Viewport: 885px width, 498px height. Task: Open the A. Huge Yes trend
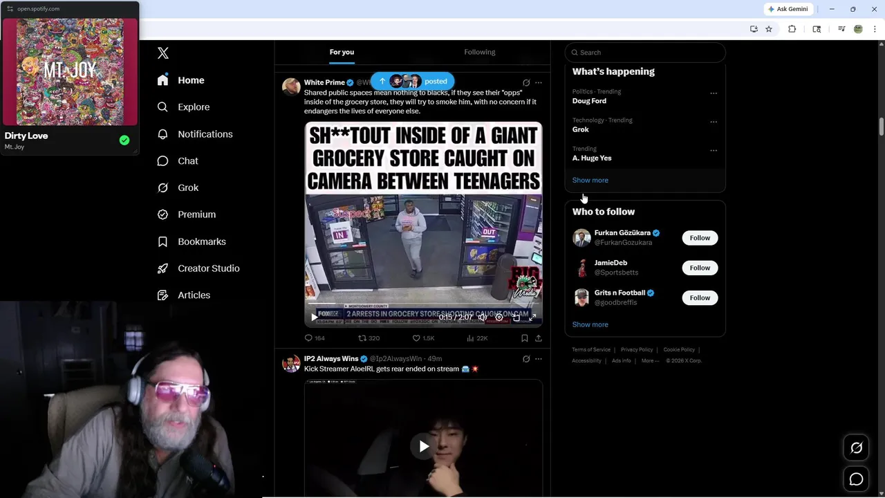point(592,158)
